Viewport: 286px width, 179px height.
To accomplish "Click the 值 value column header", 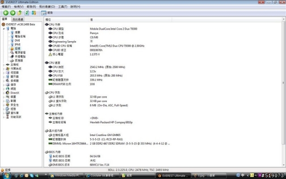I will (x=130, y=20).
